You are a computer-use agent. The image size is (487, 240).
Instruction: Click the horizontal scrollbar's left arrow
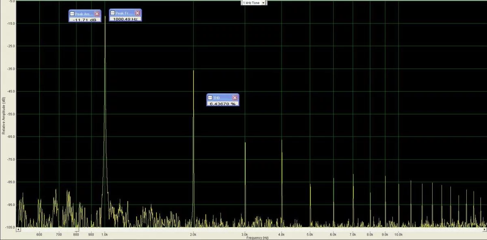tap(18, 230)
